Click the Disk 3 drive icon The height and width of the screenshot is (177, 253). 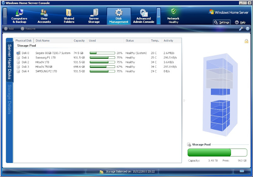18,67
